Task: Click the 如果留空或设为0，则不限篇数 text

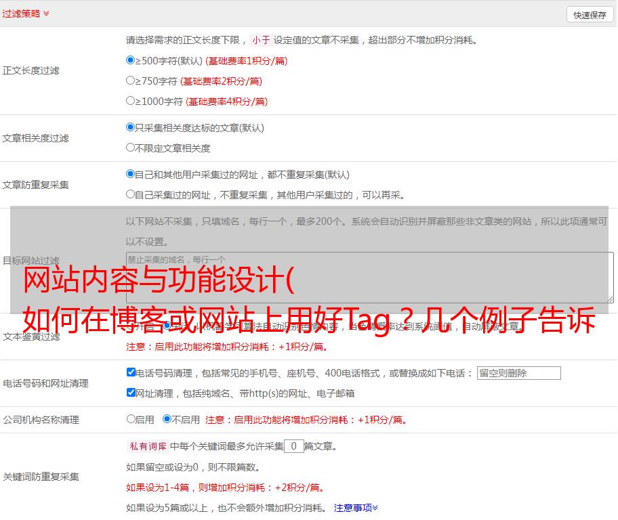Action: click(193, 467)
